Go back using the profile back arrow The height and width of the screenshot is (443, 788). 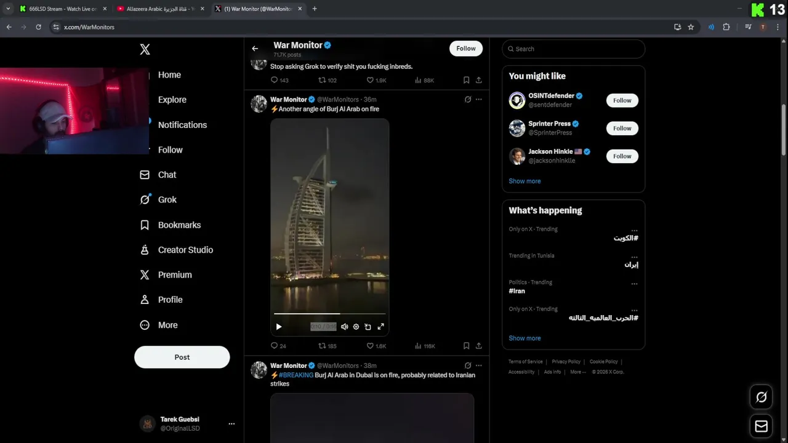click(x=255, y=49)
